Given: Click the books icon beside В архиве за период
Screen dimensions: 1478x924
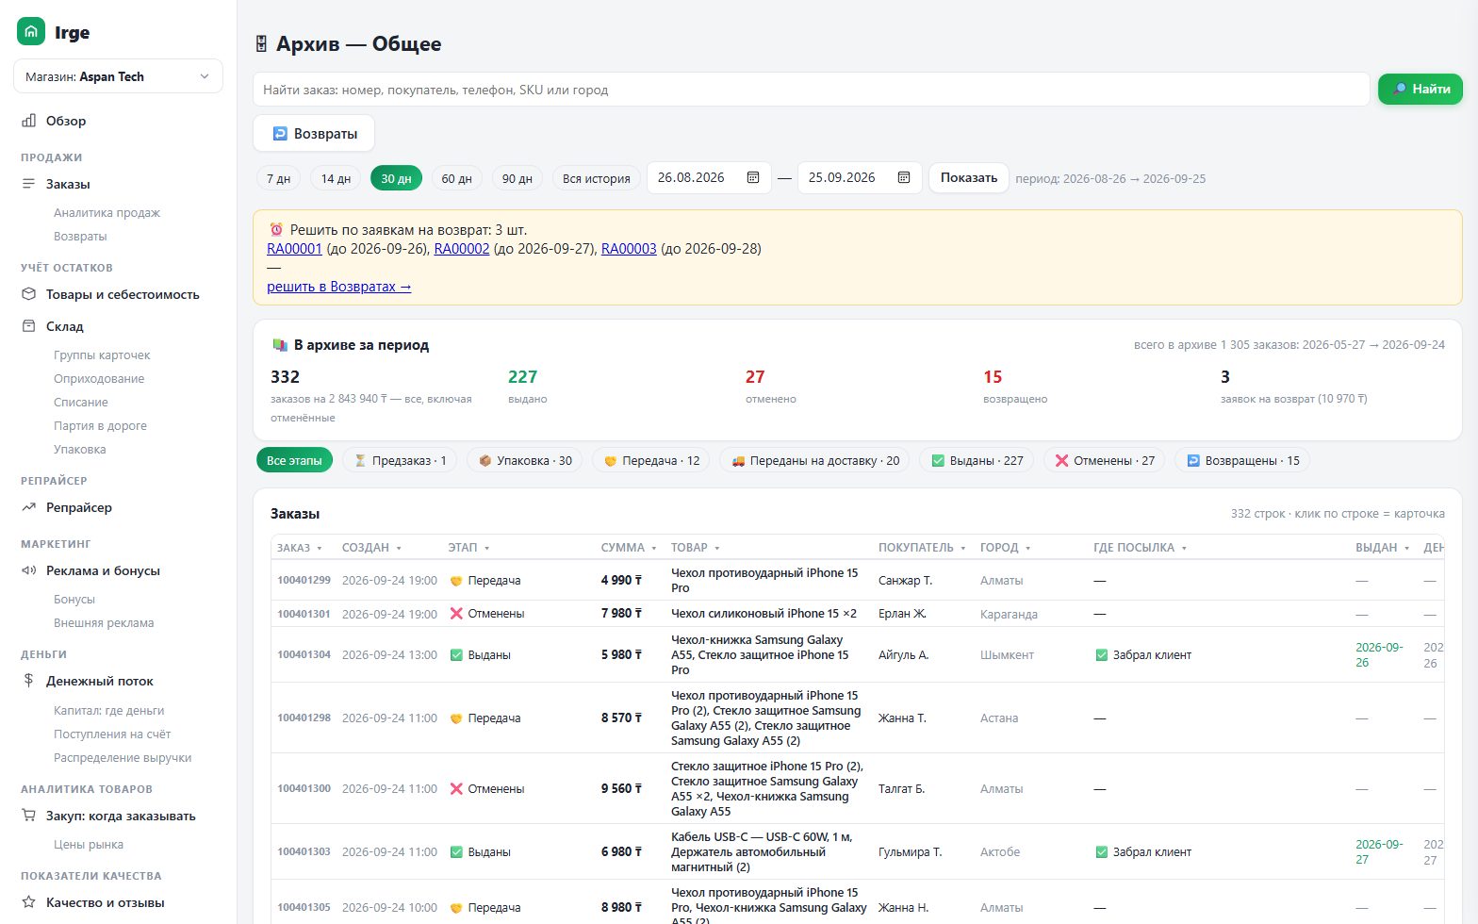Looking at the screenshot, I should [280, 345].
